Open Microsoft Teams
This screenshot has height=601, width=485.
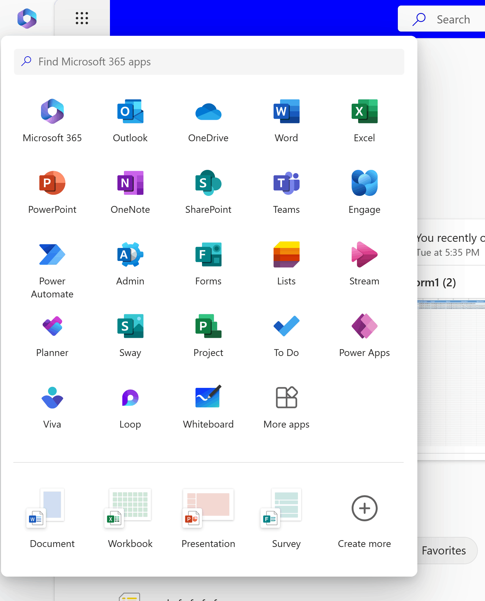tap(286, 192)
